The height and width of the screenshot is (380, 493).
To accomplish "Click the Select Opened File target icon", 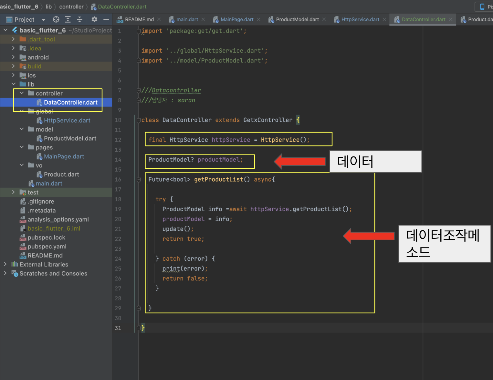I will 56,19.
